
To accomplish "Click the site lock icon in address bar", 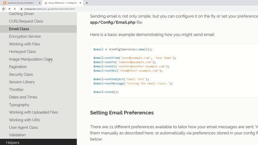I will (21, 9).
